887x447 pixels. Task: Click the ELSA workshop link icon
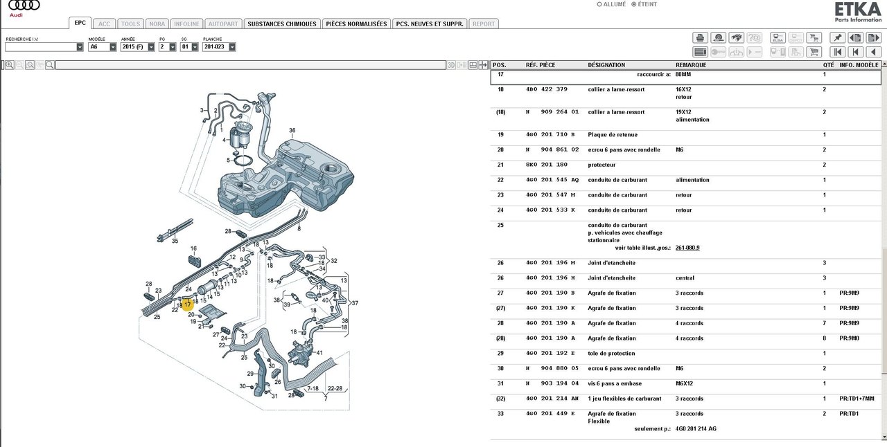[778, 37]
